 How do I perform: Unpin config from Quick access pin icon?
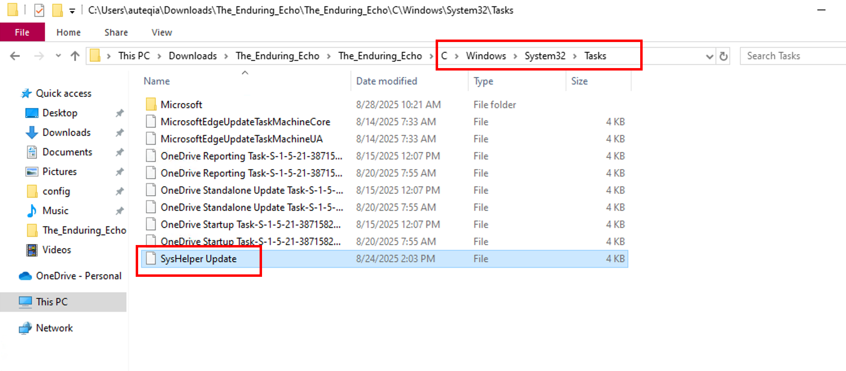click(119, 191)
